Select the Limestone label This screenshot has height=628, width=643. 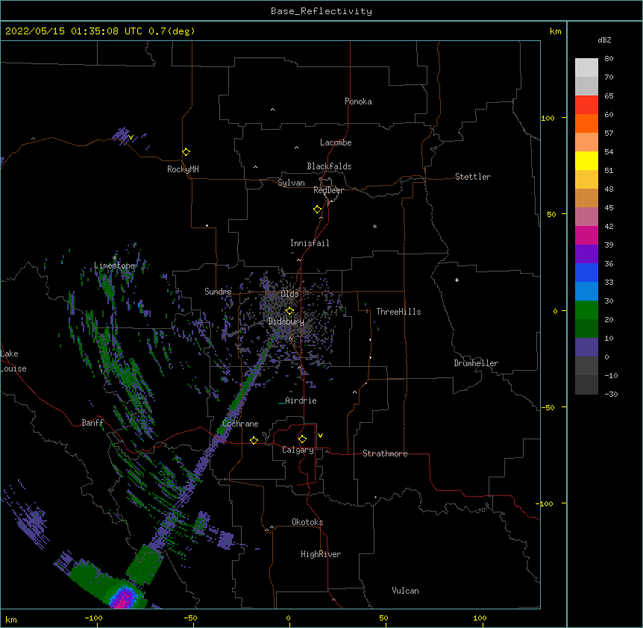pyautogui.click(x=114, y=266)
